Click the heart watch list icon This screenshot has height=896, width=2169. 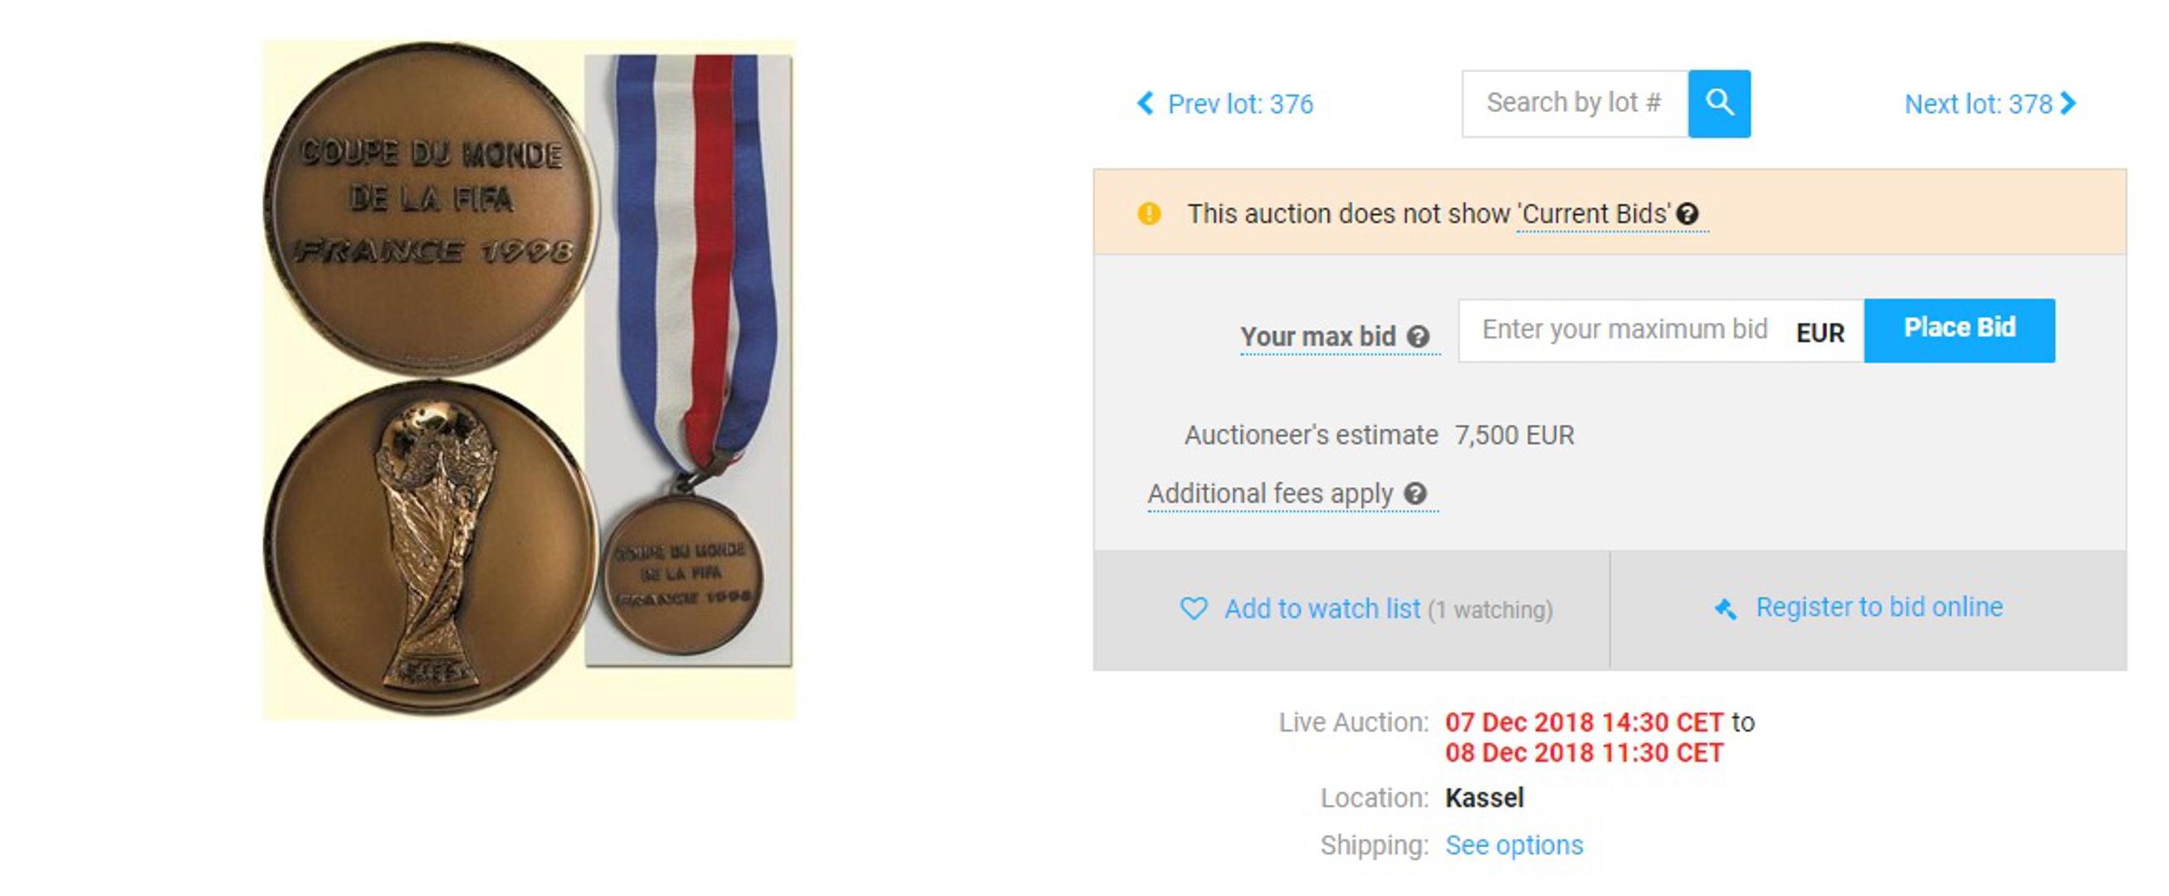click(x=1194, y=608)
